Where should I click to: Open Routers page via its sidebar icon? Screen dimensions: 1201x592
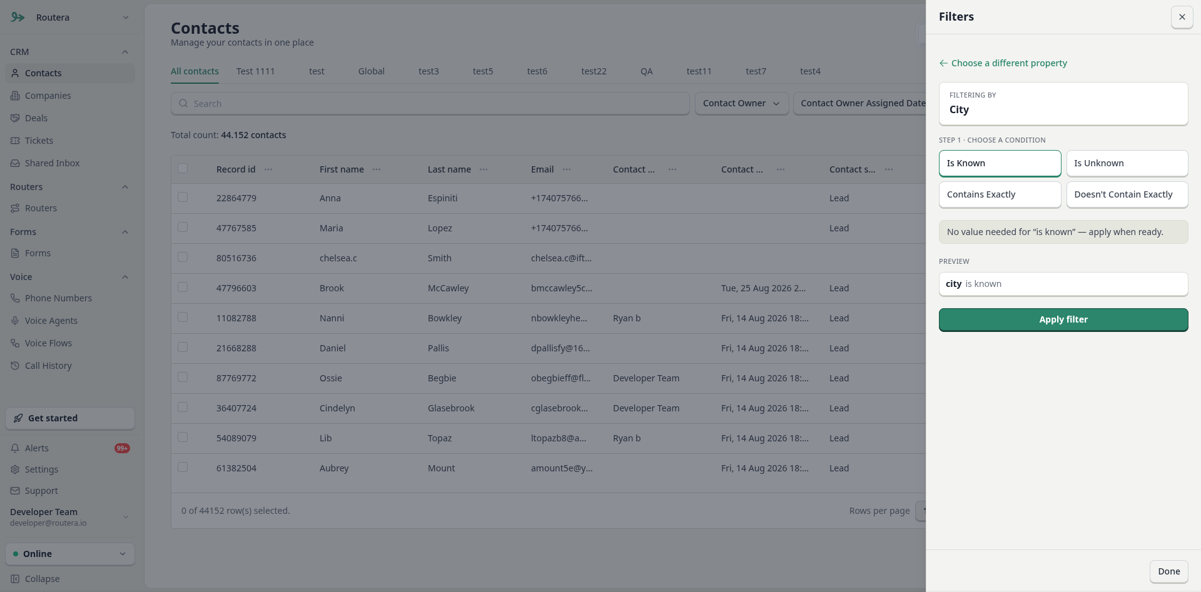point(15,208)
